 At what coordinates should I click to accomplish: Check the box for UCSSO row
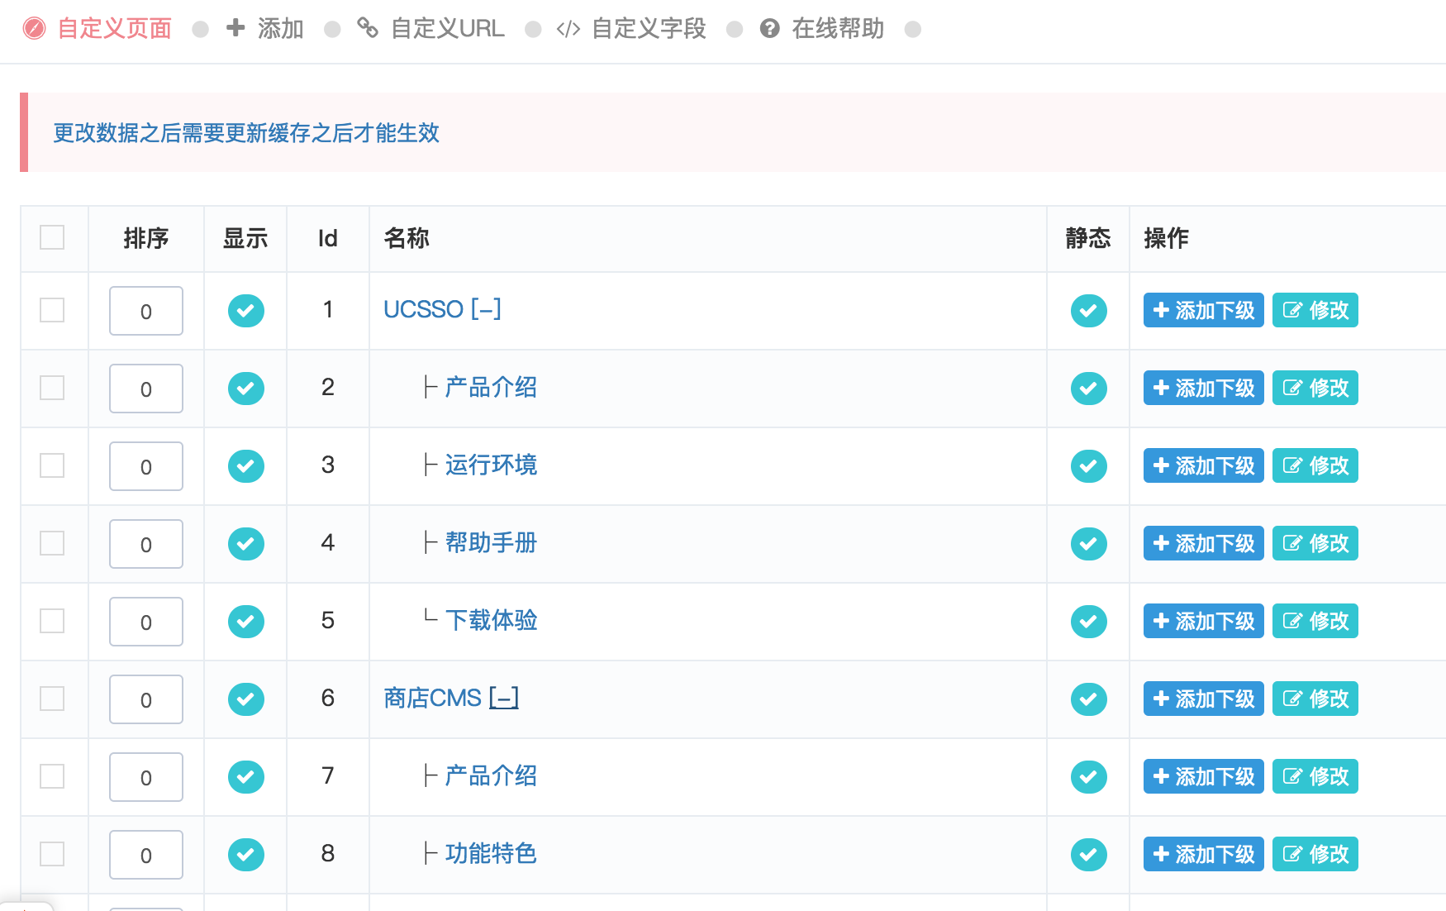click(x=52, y=310)
